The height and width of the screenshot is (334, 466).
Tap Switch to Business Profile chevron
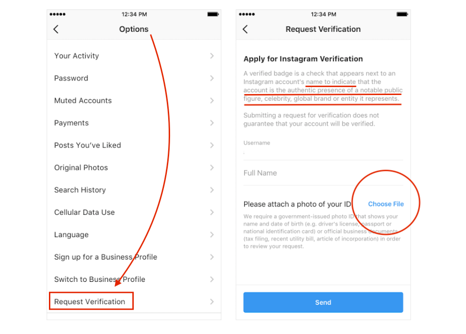pos(212,279)
